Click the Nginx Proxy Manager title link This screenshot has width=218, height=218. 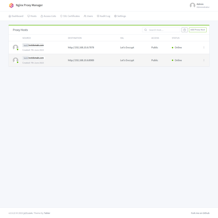pyautogui.click(x=29, y=5)
